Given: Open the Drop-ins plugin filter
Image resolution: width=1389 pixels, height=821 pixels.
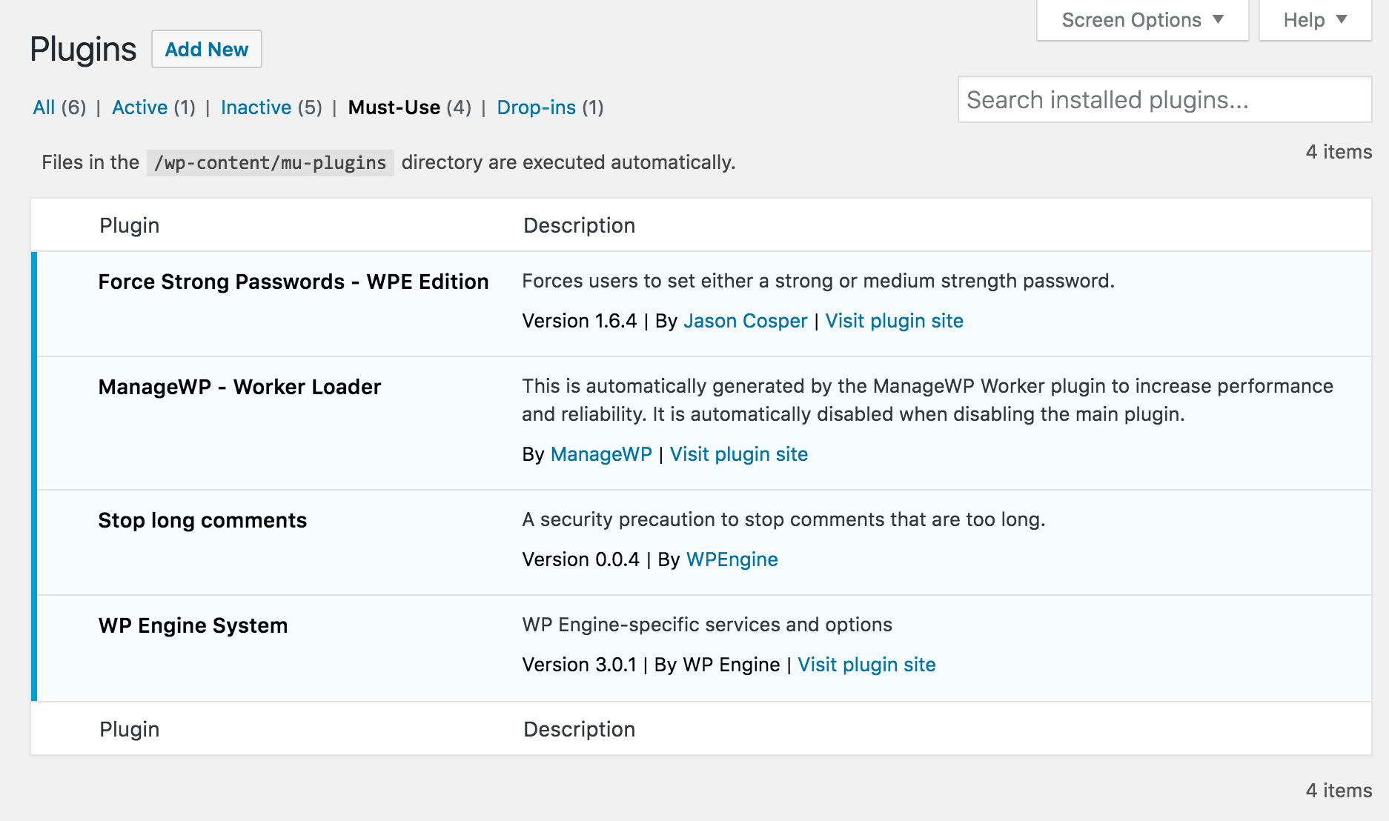Looking at the screenshot, I should (536, 107).
